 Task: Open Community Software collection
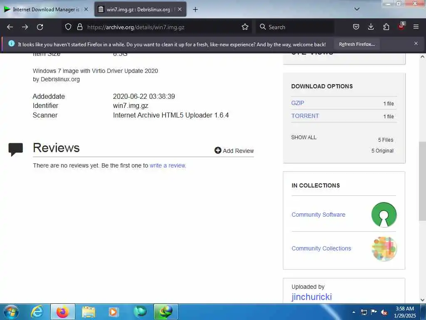318,215
